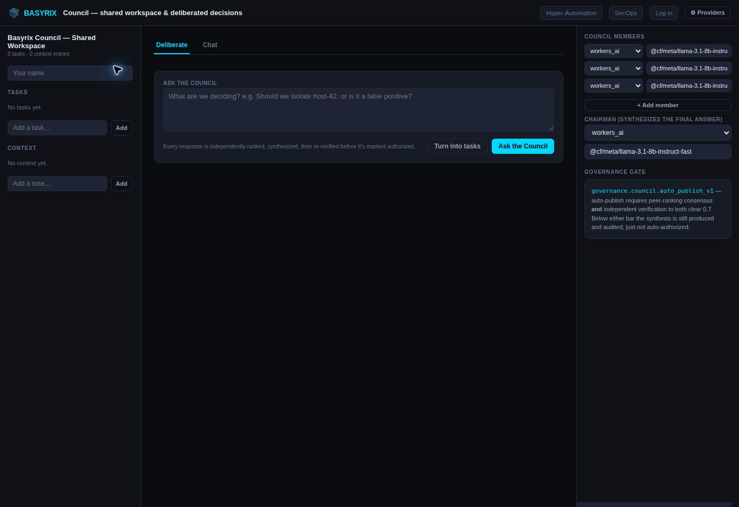This screenshot has height=507, width=739.
Task: Open the Providers settings
Action: (x=708, y=12)
